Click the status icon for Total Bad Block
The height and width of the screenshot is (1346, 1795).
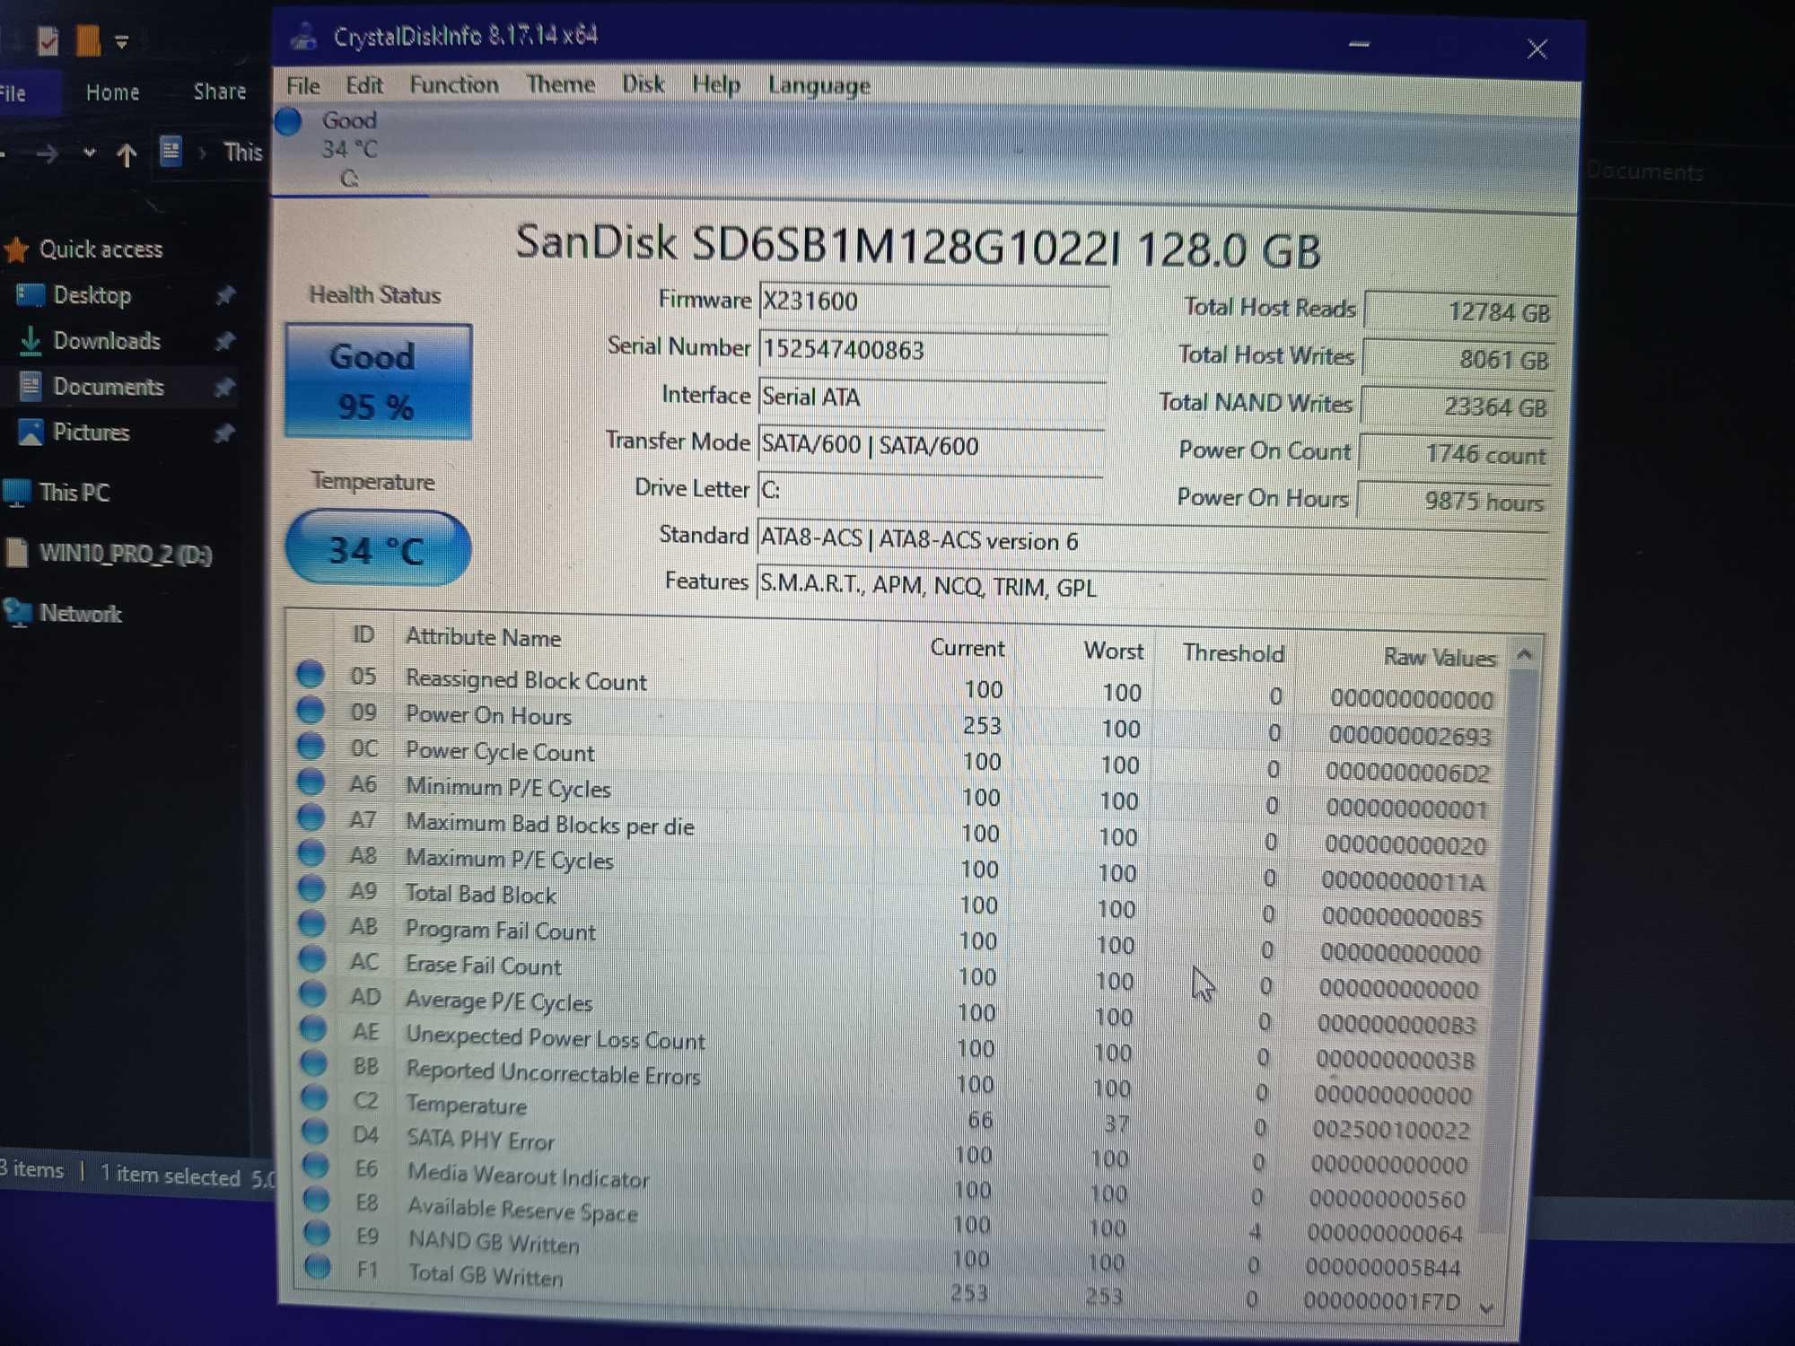(311, 888)
